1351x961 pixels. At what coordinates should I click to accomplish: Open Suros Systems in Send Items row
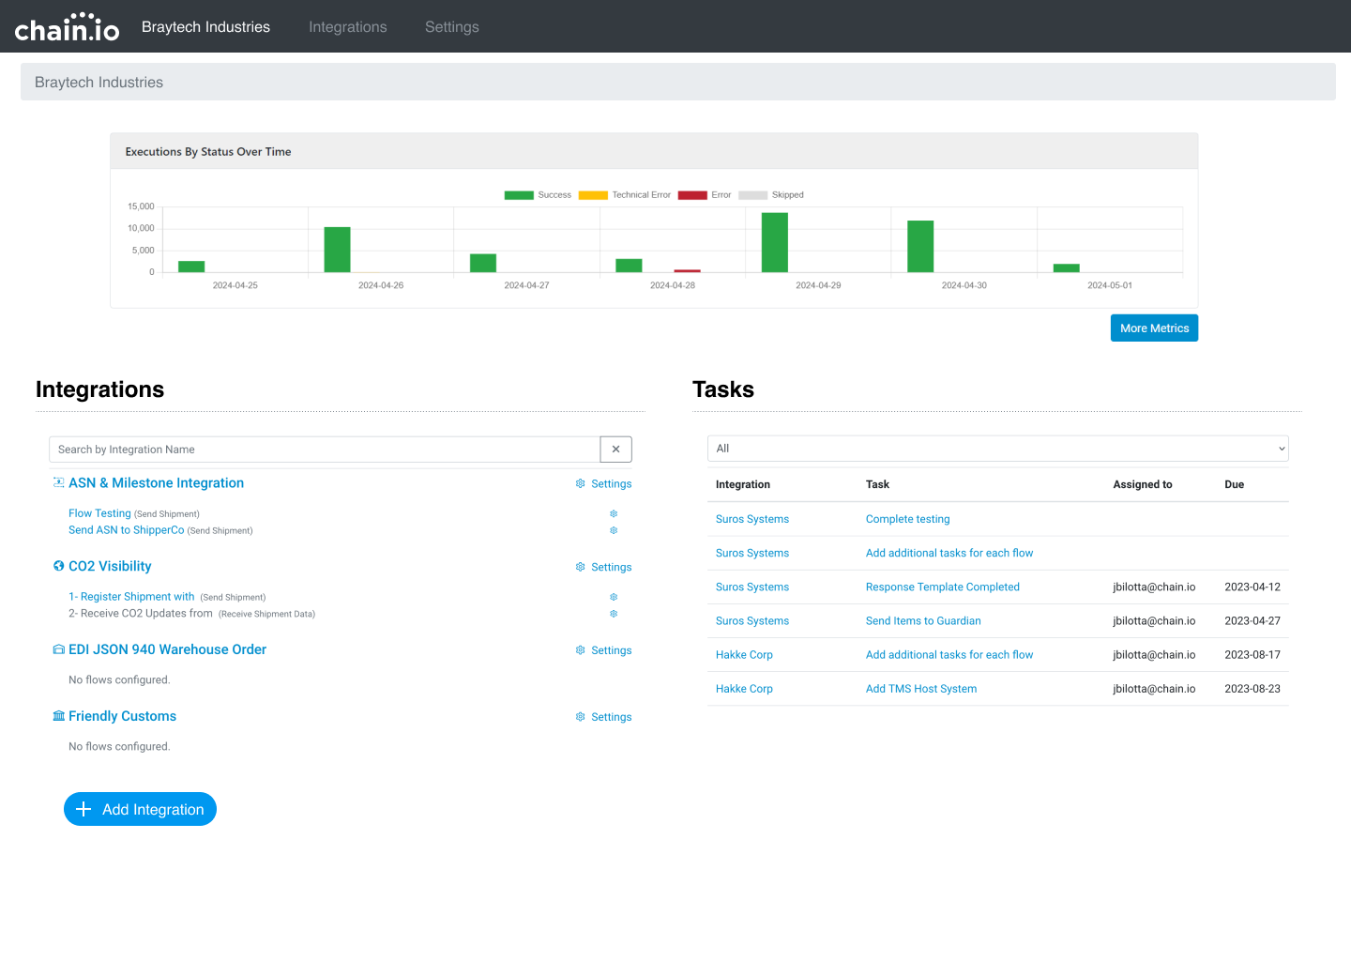pos(752,621)
